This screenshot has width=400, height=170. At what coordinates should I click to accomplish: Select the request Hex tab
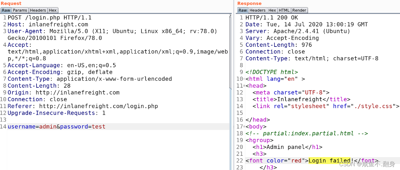pos(53,10)
